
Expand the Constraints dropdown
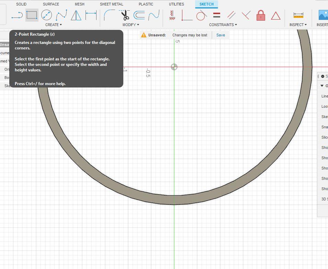[223, 24]
